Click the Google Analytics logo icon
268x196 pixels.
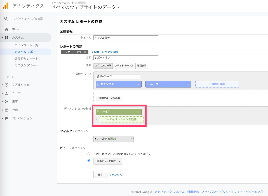[x=5, y=6]
